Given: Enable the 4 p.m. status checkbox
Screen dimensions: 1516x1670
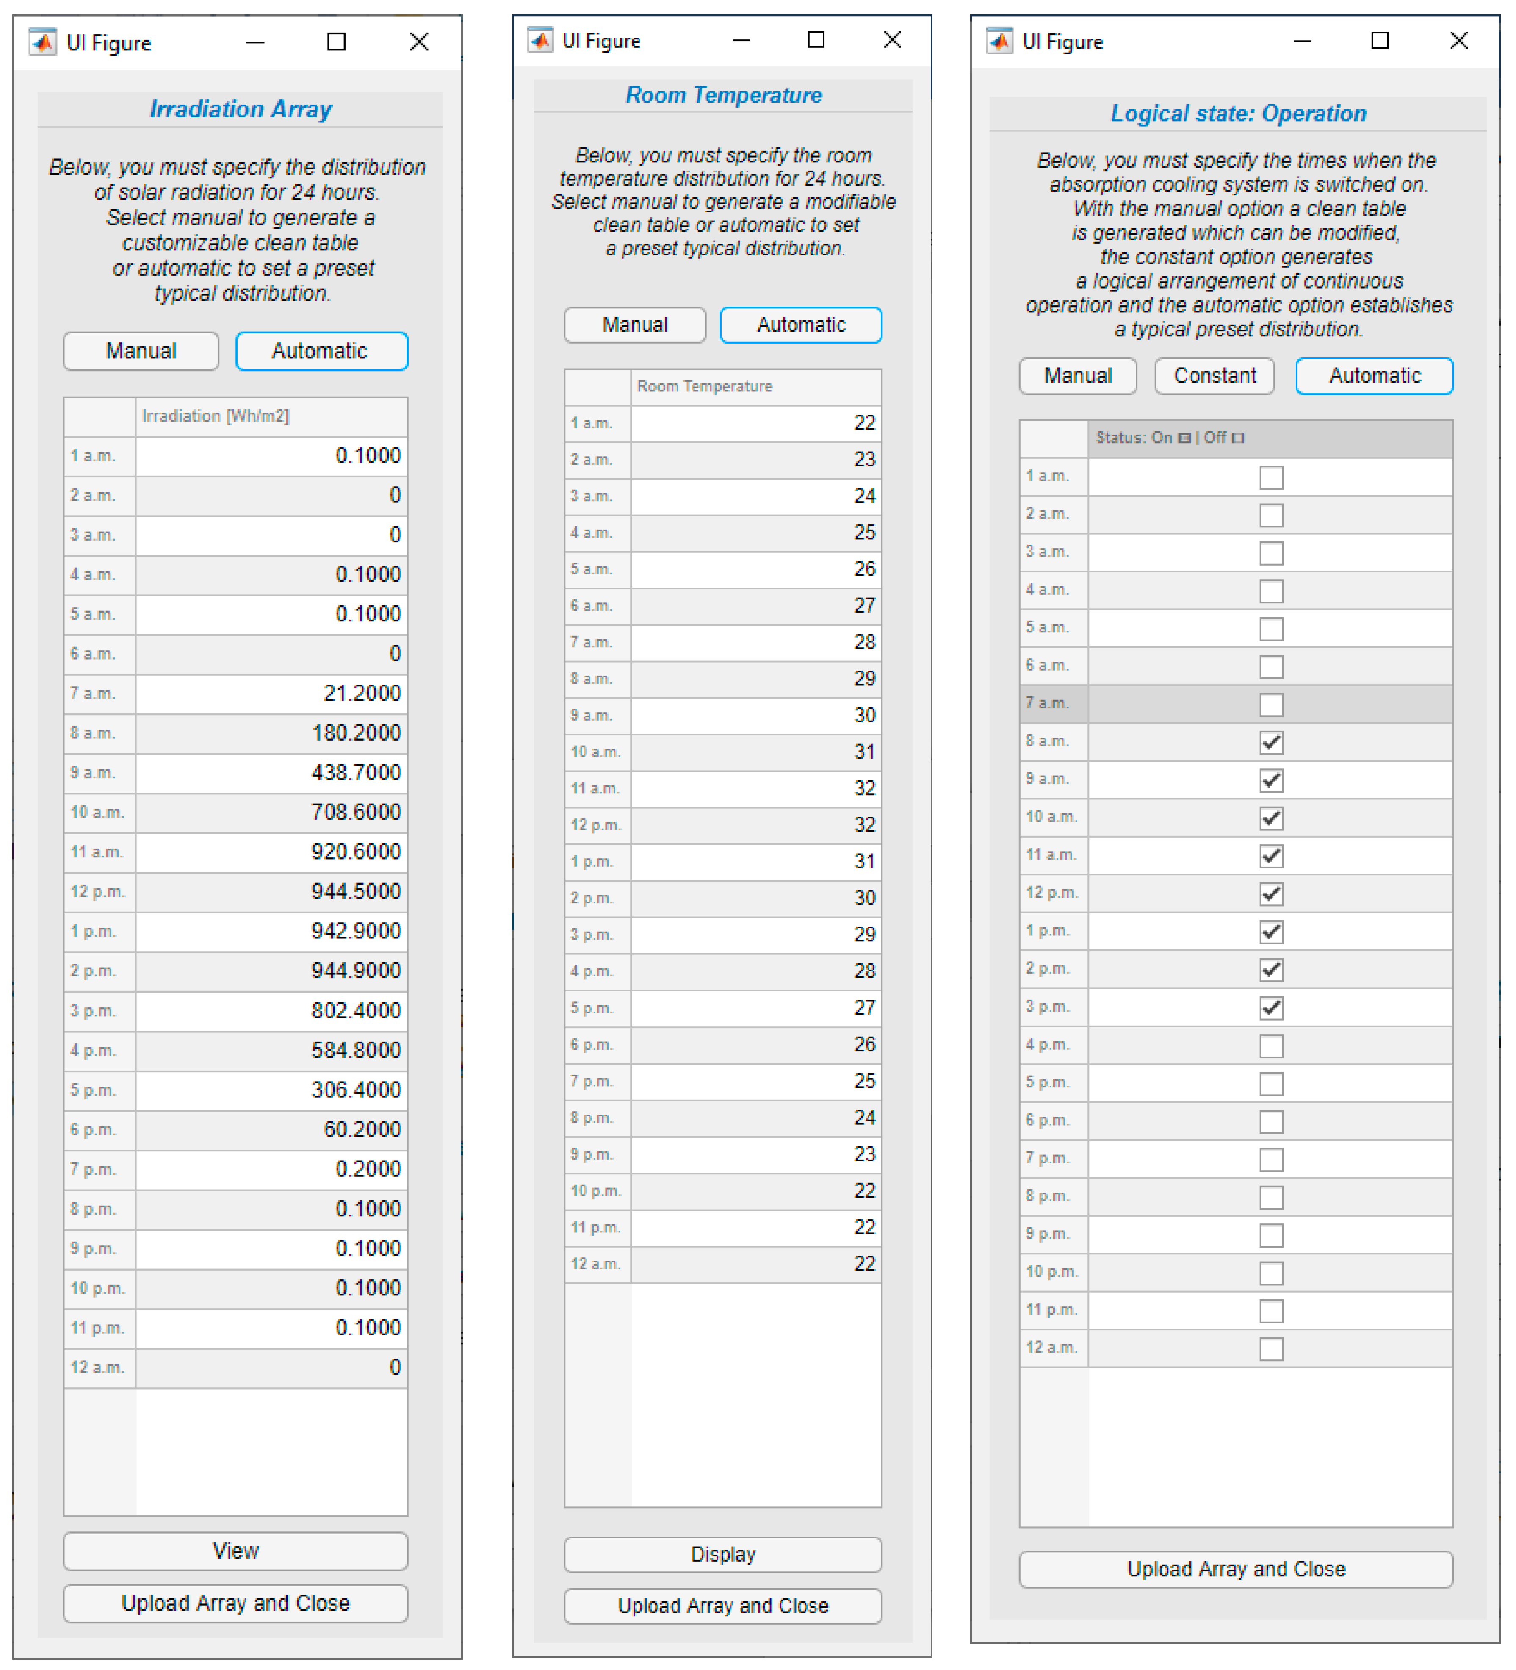Looking at the screenshot, I should point(1271,1046).
